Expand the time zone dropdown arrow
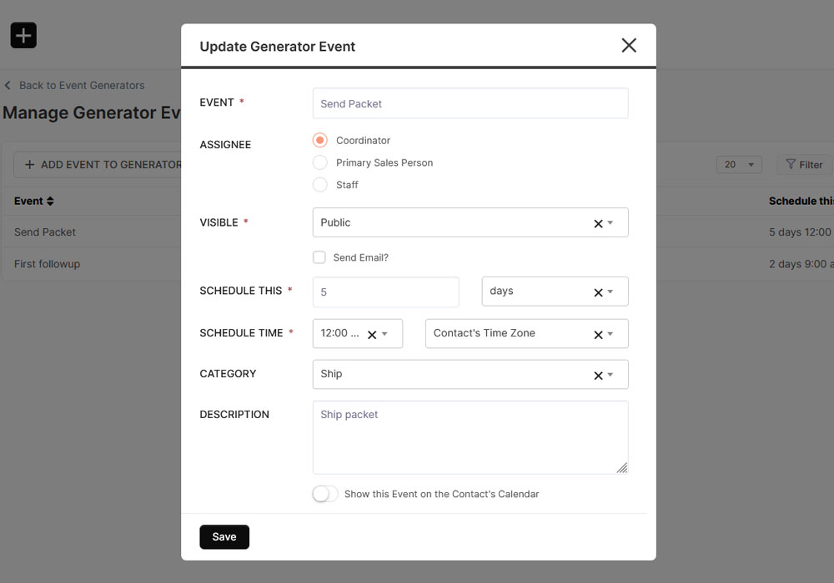 click(x=610, y=334)
